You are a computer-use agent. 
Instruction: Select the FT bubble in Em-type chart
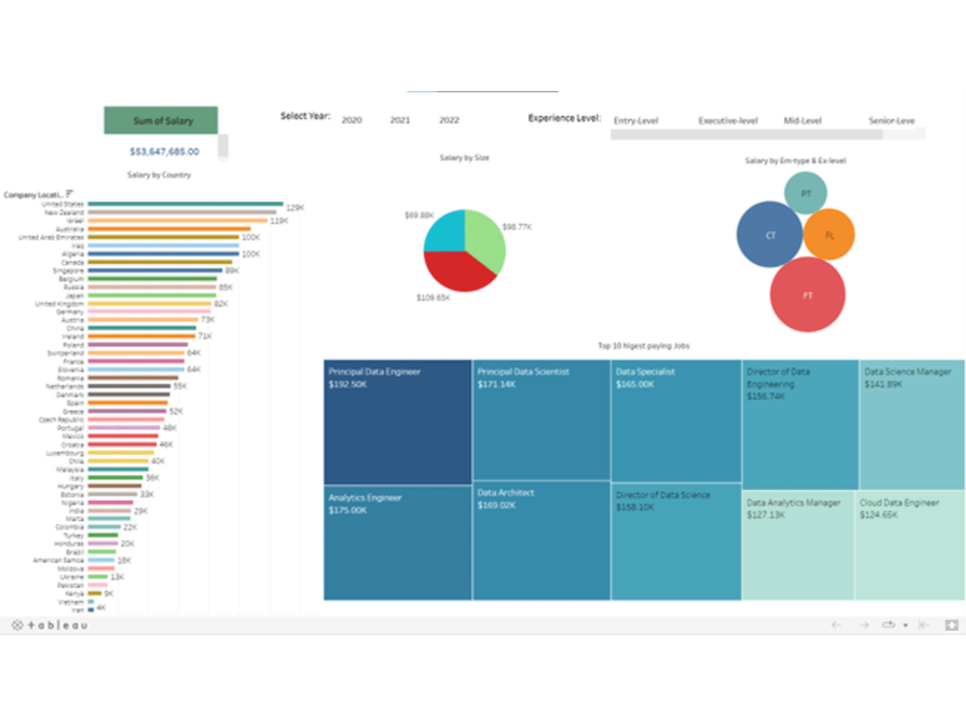pos(809,298)
